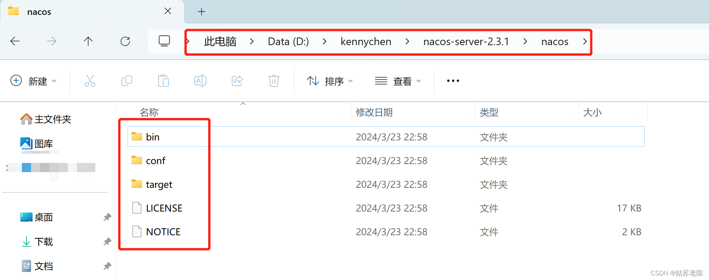Click the 17 KB size of LICENSE
Screen dimensions: 709x280
629,208
